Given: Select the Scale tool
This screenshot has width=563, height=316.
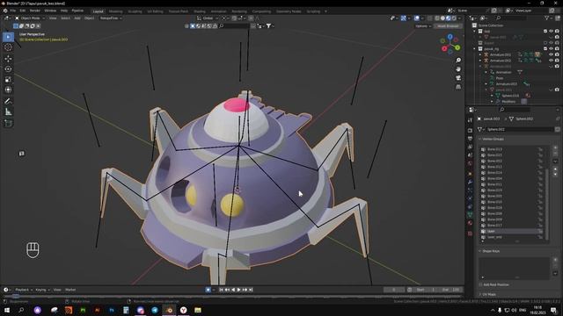Looking at the screenshot, I should point(8,79).
